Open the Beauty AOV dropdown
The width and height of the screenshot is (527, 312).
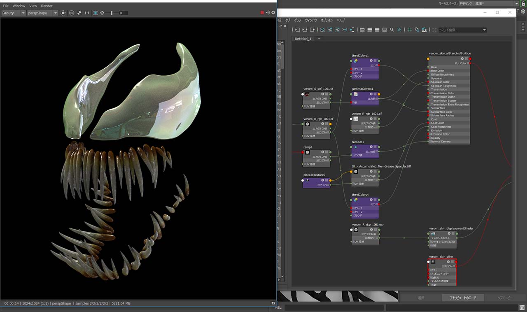[x=13, y=13]
